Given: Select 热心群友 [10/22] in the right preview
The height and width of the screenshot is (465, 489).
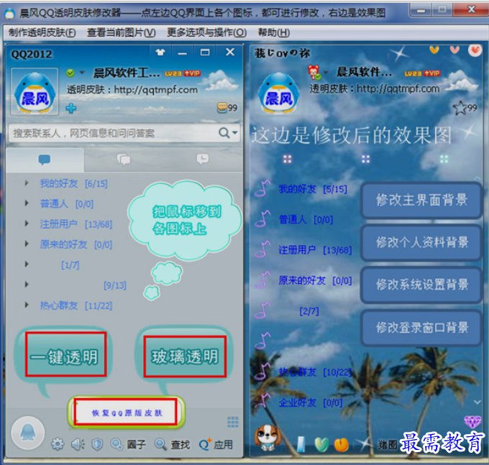Looking at the screenshot, I should (x=315, y=372).
